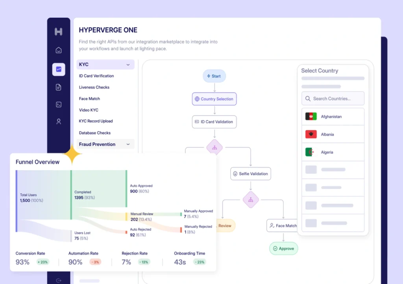This screenshot has width=403, height=284.
Task: Click the Start workflow node
Action: tap(214, 76)
